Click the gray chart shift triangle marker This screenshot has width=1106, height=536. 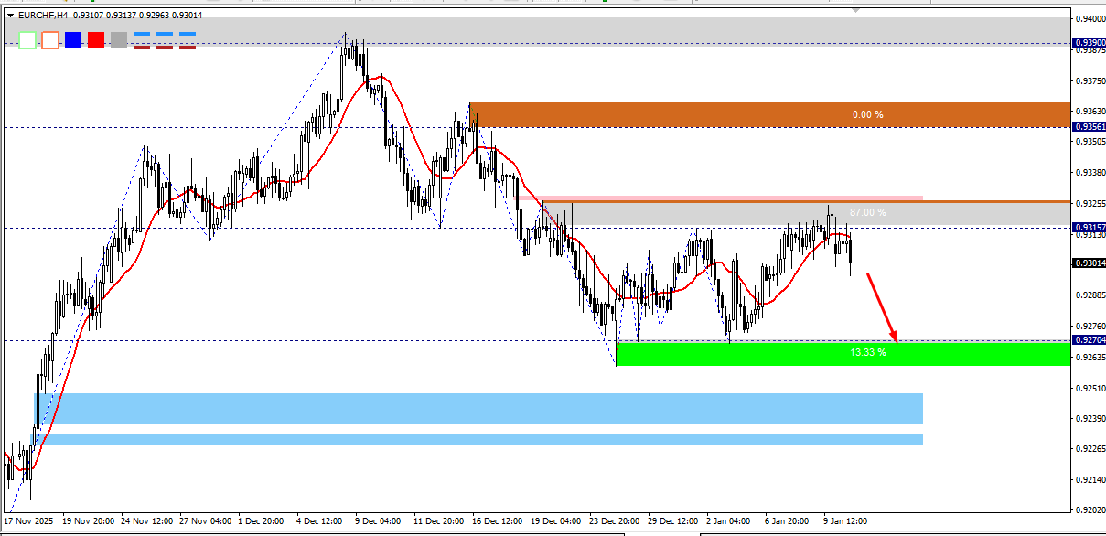(856, 10)
